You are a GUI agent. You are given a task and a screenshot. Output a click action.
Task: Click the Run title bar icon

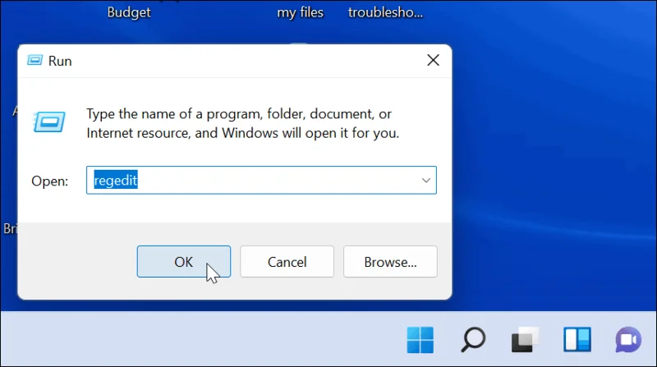34,61
